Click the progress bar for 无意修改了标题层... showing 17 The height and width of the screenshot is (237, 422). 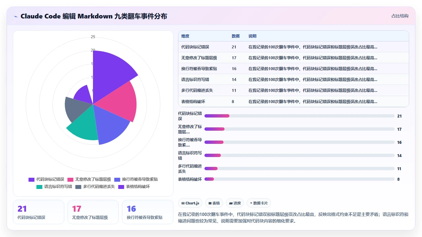(x=299, y=129)
